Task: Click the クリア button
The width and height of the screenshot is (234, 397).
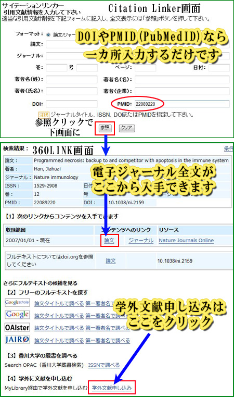Action: pos(126,128)
